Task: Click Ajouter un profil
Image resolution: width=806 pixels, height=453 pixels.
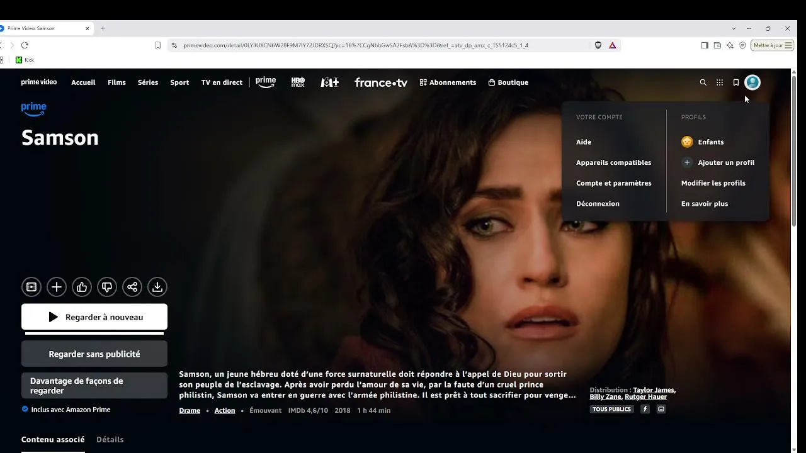Action: coord(718,162)
